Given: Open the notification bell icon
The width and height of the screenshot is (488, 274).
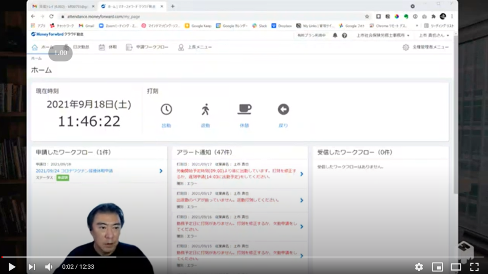Looking at the screenshot, I should tap(335, 35).
